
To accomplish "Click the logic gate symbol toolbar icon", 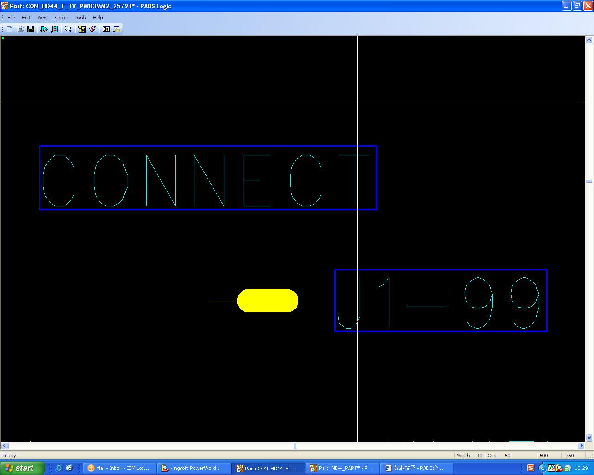I will tap(44, 29).
